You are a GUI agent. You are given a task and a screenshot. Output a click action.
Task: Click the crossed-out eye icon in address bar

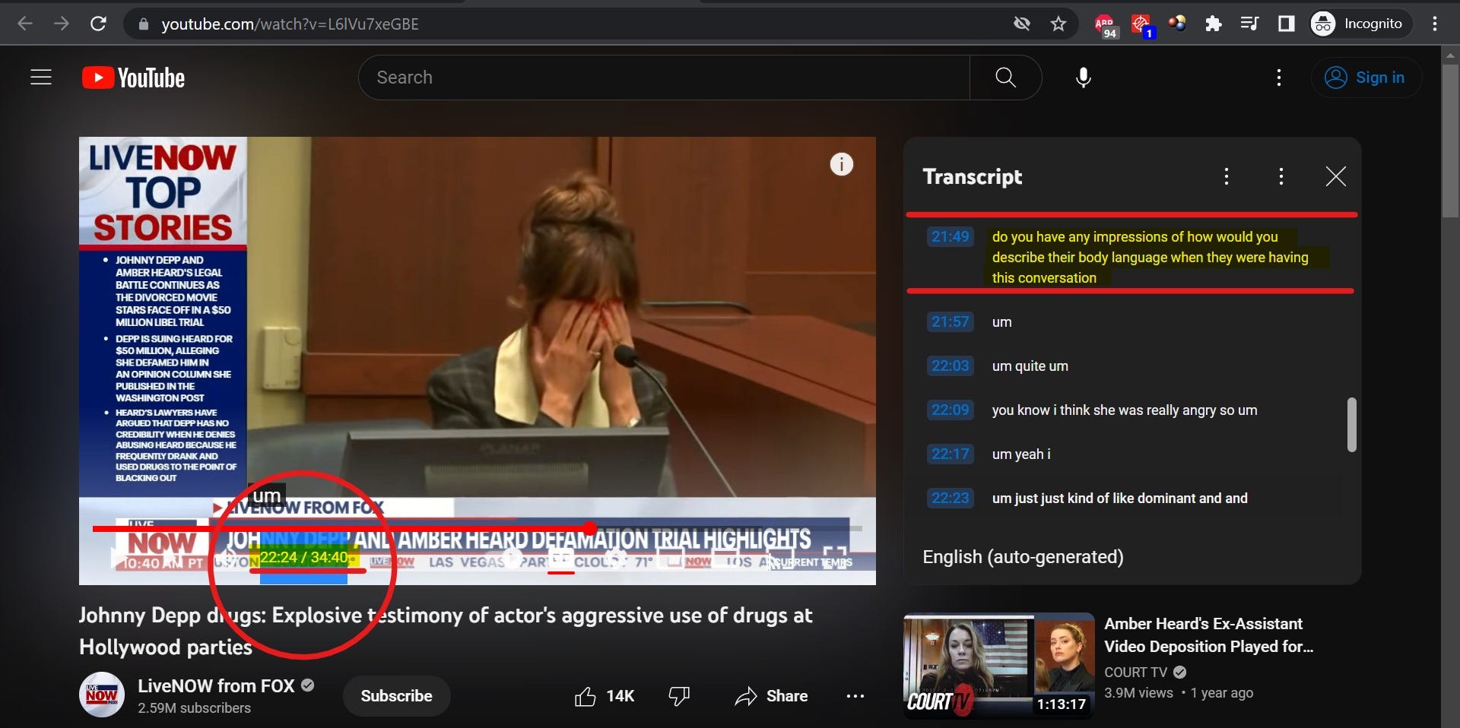[1022, 24]
